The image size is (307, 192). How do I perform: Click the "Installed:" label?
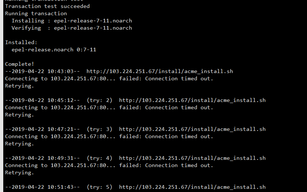pos(21,42)
